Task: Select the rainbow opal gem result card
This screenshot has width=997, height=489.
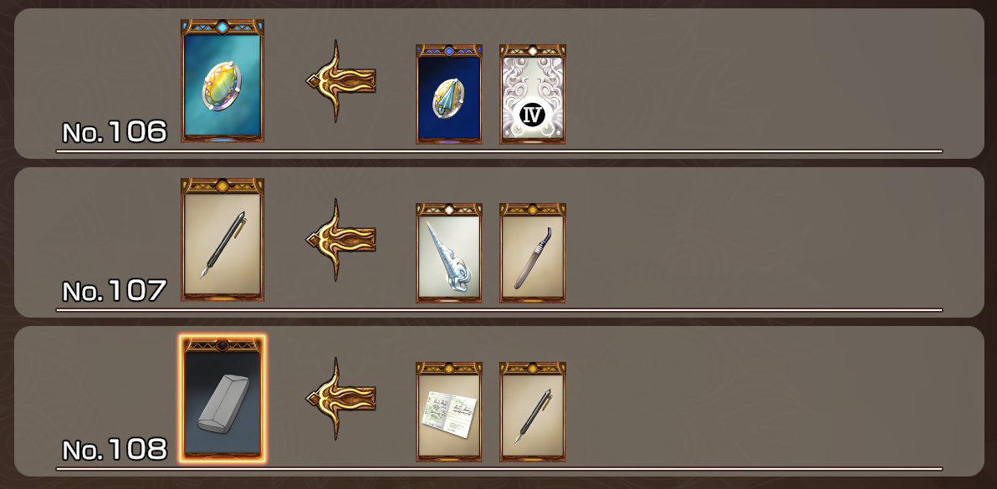Action: pyautogui.click(x=222, y=80)
